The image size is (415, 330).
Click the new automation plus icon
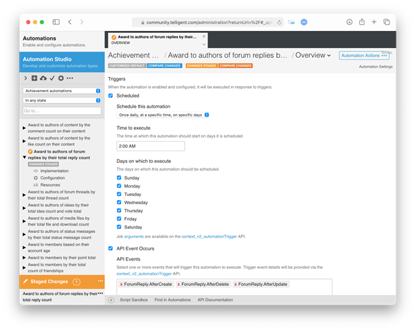point(34,78)
